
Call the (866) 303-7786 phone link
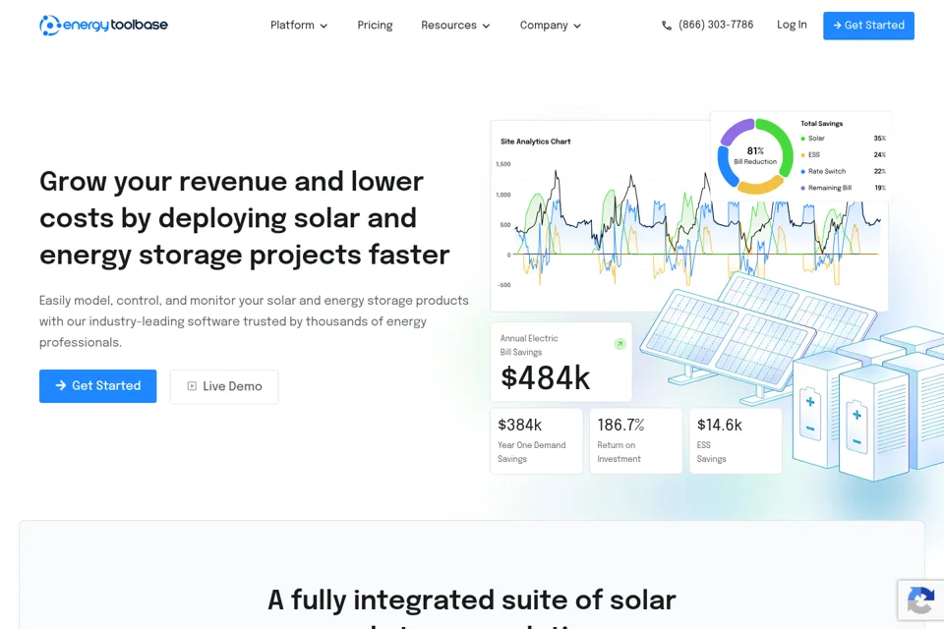click(715, 25)
